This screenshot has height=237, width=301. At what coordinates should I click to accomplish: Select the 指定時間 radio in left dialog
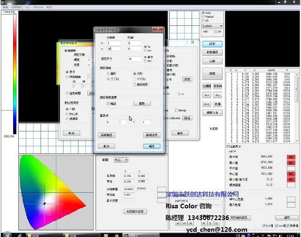[67, 93]
